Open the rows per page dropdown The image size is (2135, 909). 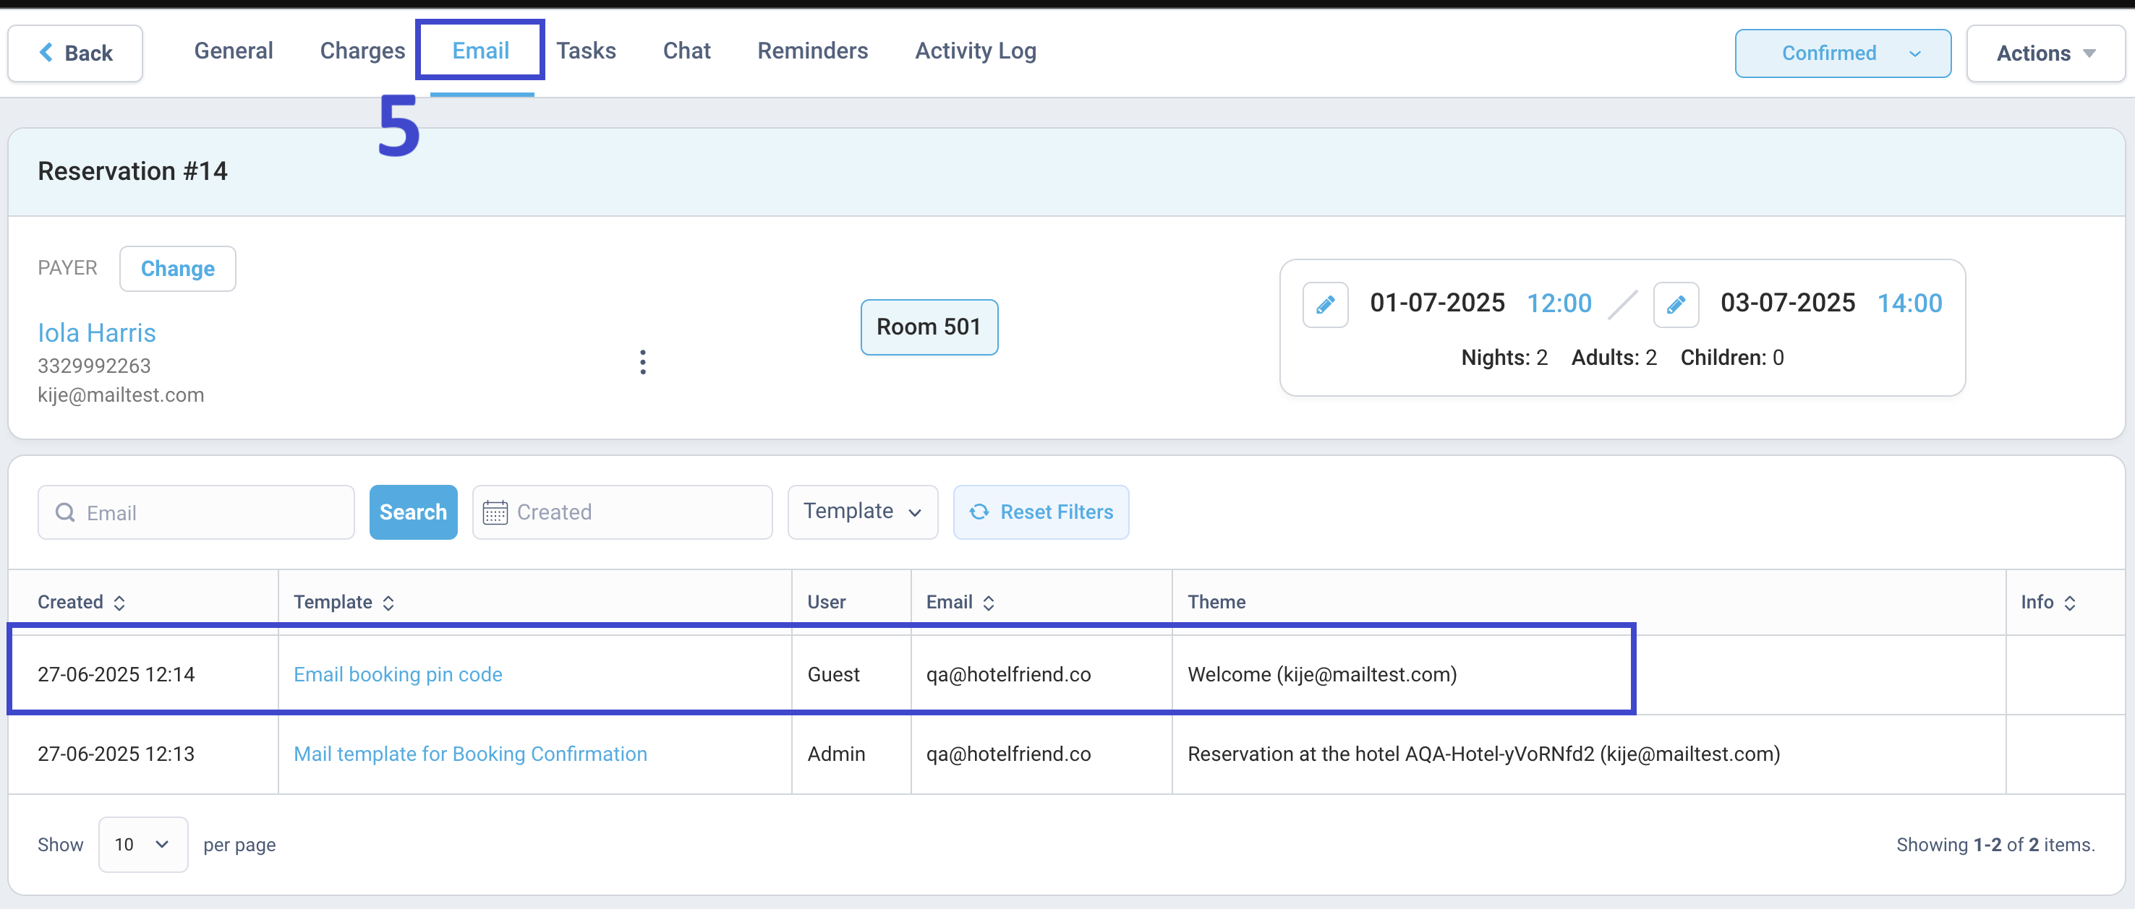click(x=142, y=845)
